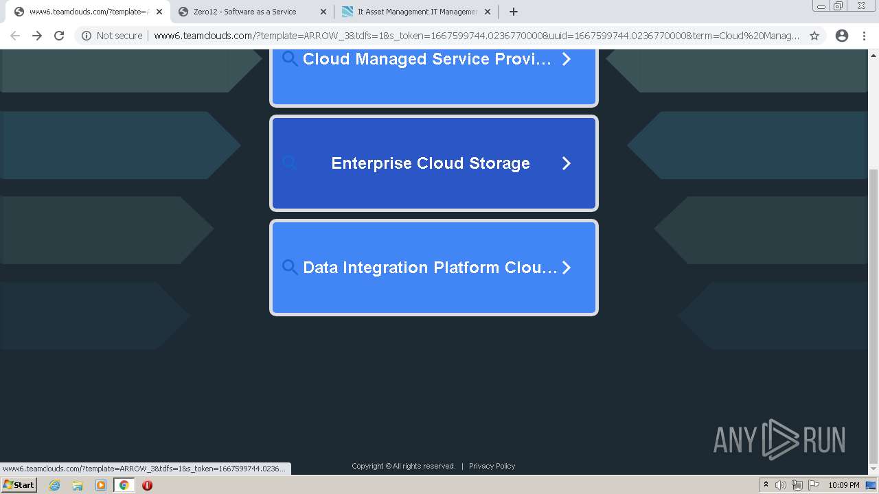Click the chevron beside Data Integration Platform
This screenshot has width=879, height=494.
coord(567,268)
